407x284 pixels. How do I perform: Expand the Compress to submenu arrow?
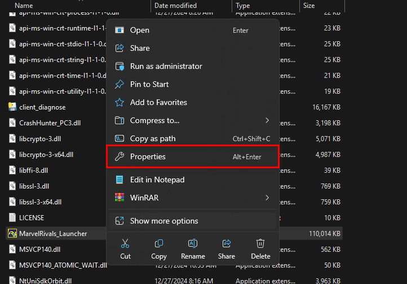(267, 120)
